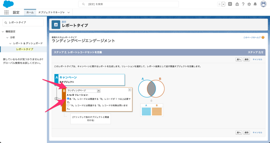Click the magnifier icon in quick find box

click(x=6, y=23)
